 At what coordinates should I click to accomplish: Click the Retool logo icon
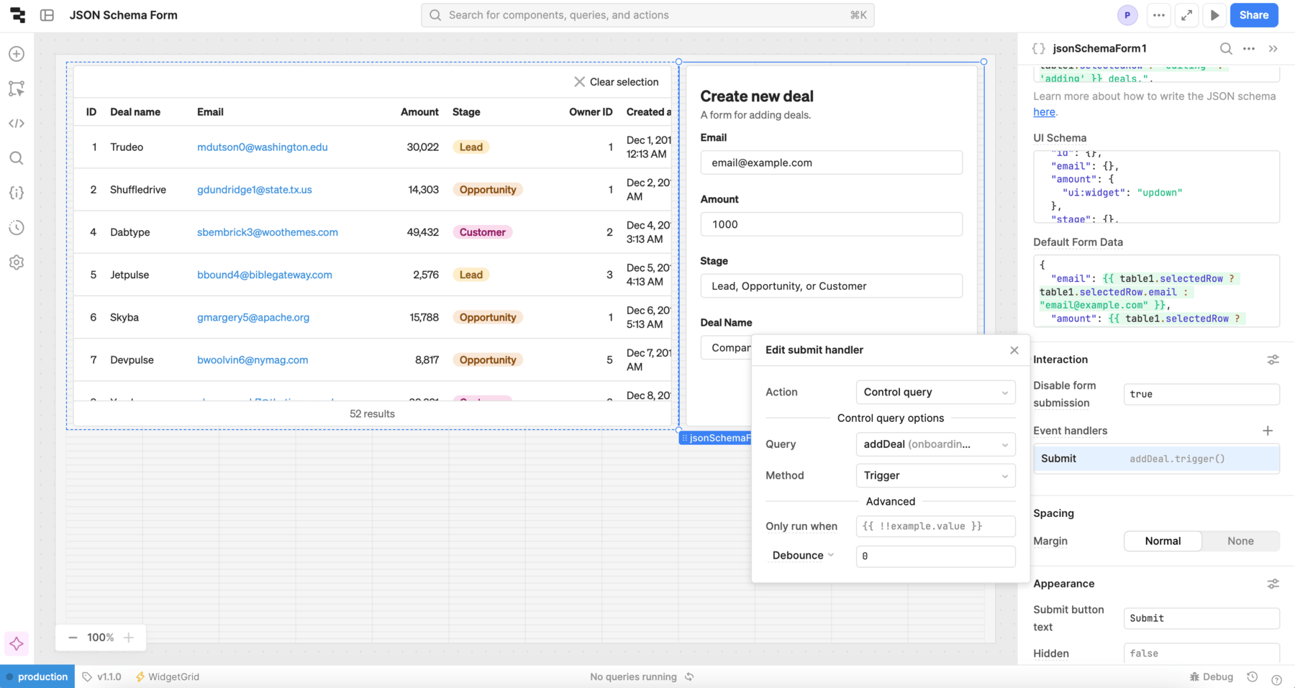click(x=17, y=15)
